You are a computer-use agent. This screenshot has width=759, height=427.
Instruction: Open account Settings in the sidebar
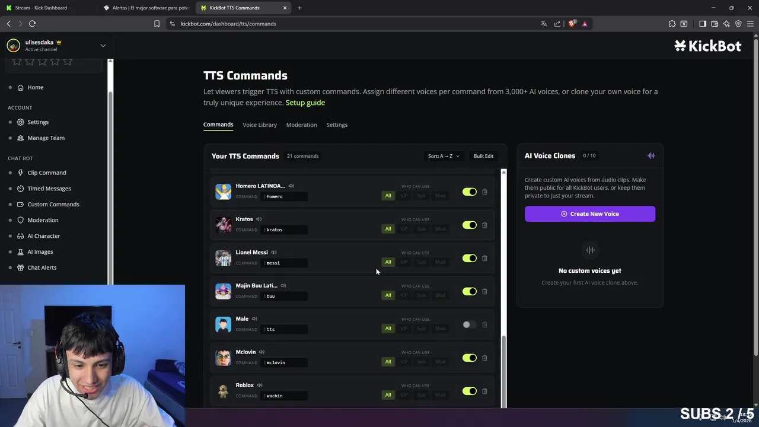tap(38, 122)
